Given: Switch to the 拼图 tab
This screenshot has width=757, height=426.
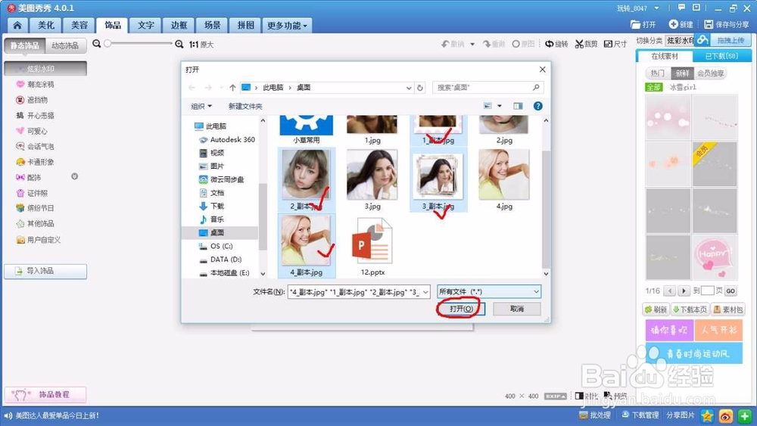Looking at the screenshot, I should (245, 25).
